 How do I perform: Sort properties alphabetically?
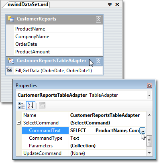coord(31,106)
